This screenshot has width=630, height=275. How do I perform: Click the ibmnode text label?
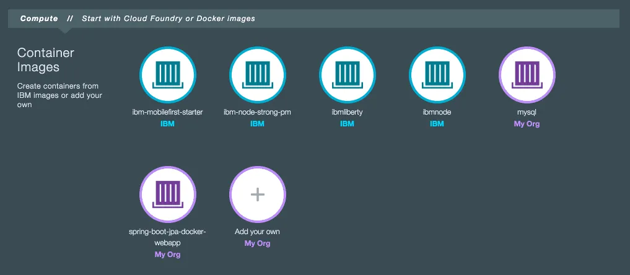(x=437, y=113)
